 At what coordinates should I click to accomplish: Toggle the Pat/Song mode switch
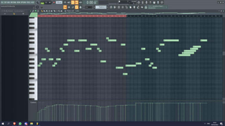pos(42,2)
